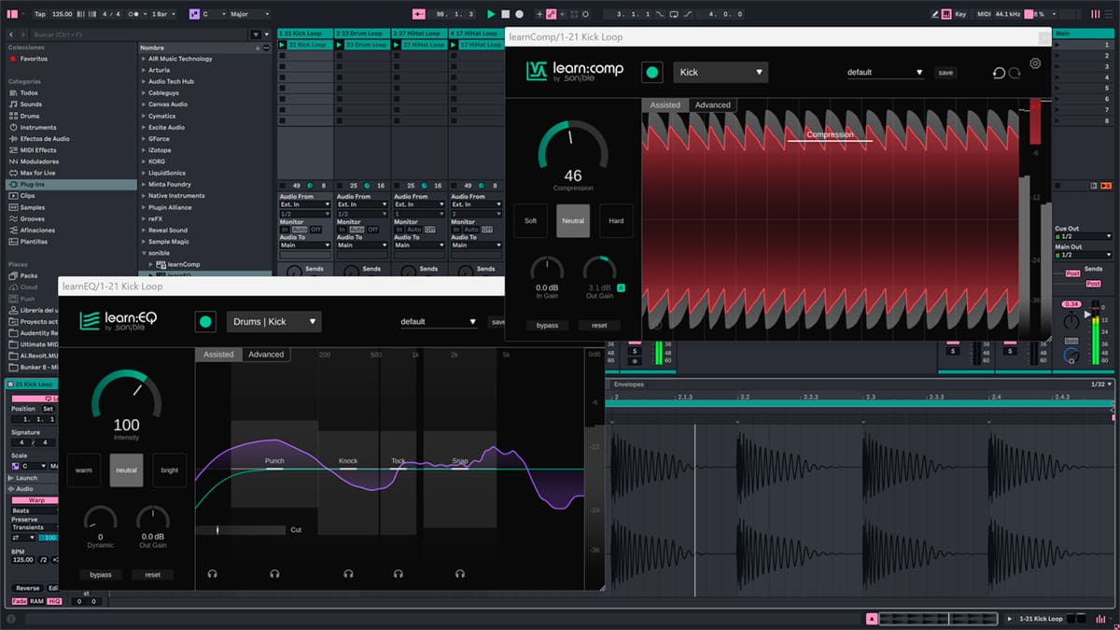This screenshot has height=630, width=1120.
Task: Solo the Tock band headphone icon
Action: click(399, 574)
